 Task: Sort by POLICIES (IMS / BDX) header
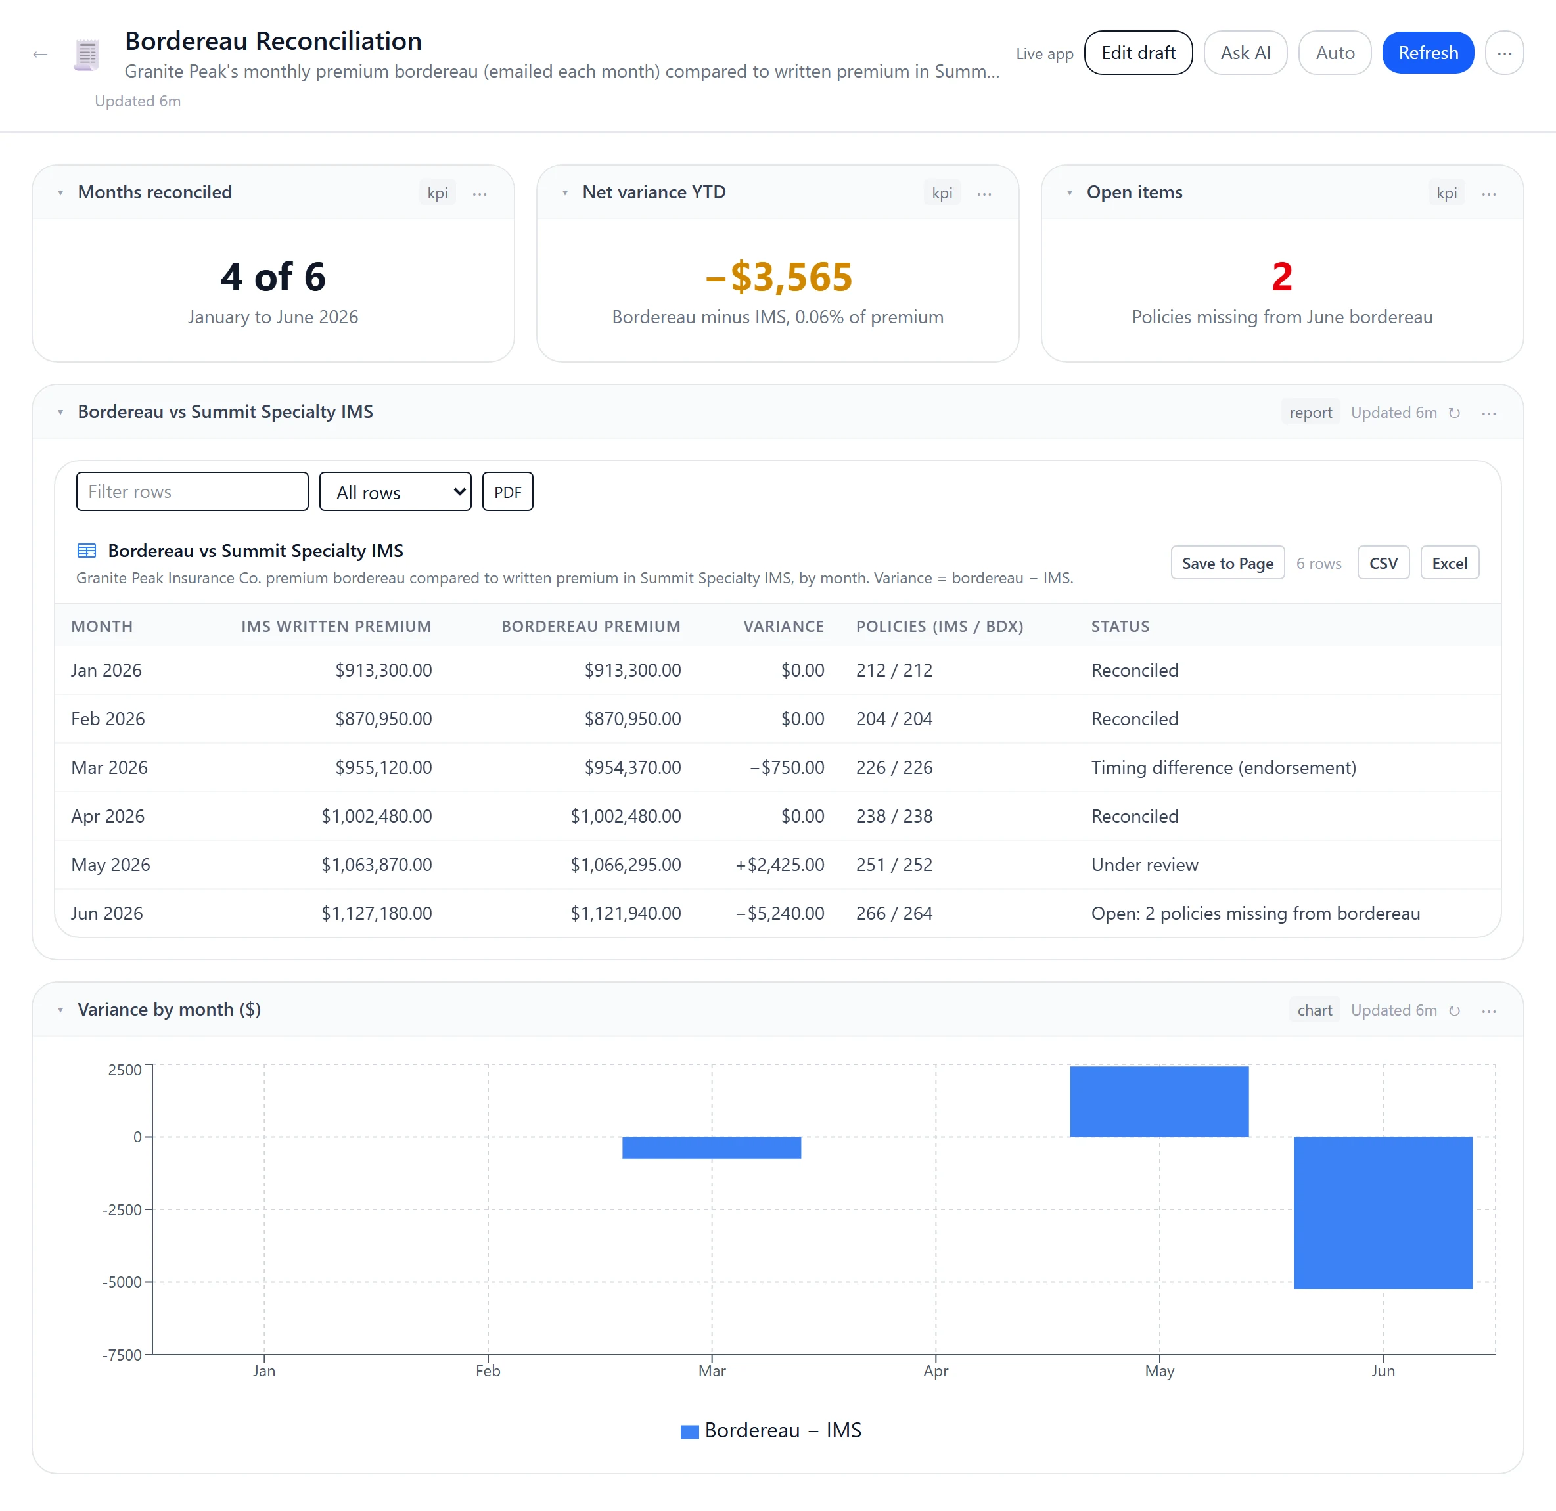pos(939,626)
